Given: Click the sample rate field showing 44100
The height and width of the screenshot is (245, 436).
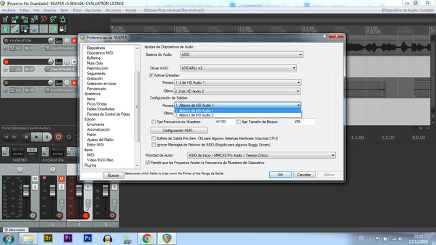Looking at the screenshot, I should (x=225, y=122).
